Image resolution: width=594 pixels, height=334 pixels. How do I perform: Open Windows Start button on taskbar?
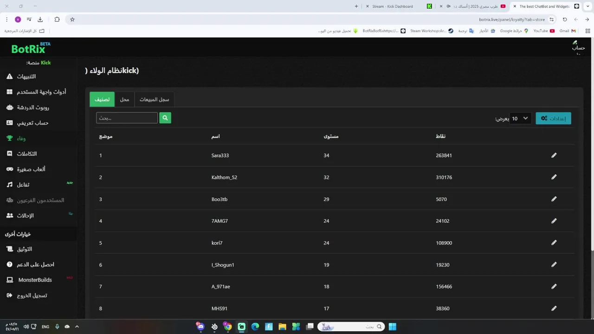[392, 327]
